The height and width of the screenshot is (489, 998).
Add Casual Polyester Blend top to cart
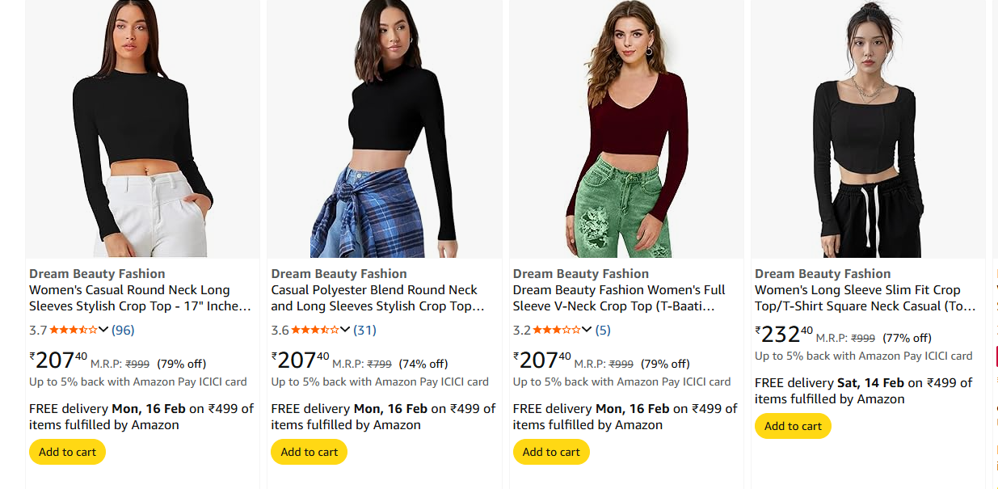[309, 452]
